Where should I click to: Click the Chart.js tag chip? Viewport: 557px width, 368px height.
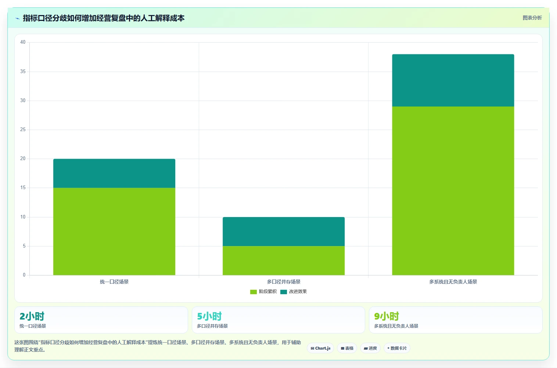[x=320, y=348]
